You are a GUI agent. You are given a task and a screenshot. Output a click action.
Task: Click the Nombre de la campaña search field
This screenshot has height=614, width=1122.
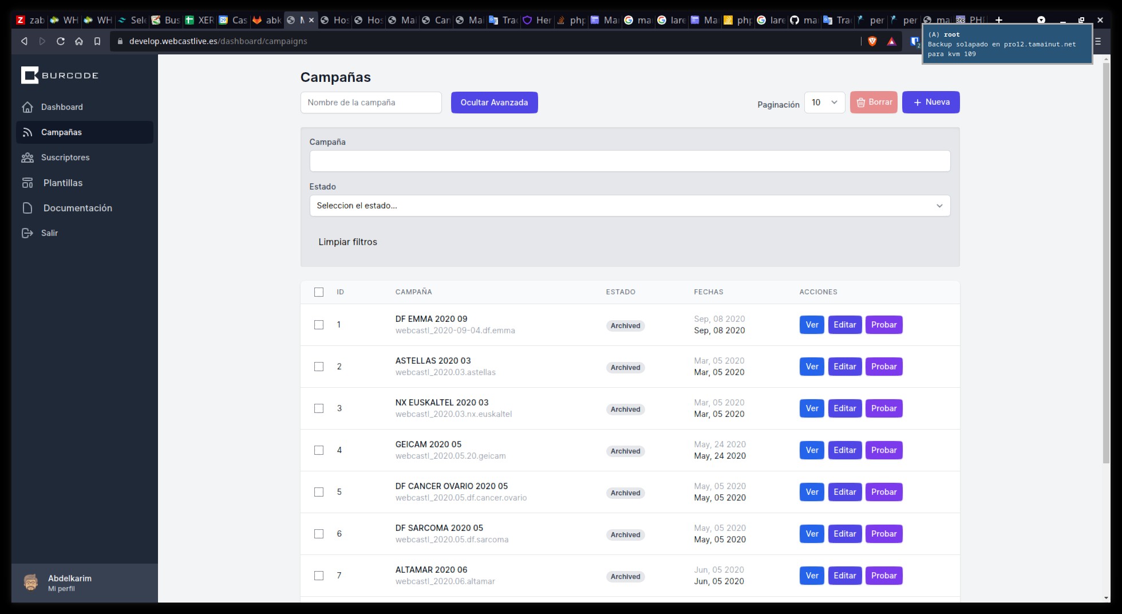pos(371,103)
